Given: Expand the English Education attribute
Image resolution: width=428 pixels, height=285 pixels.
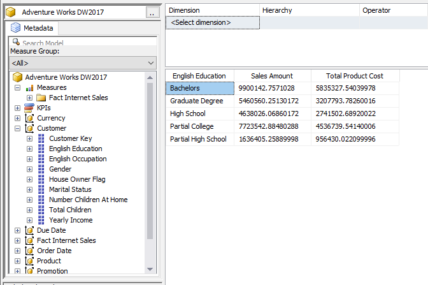Looking at the screenshot, I should click(29, 149).
